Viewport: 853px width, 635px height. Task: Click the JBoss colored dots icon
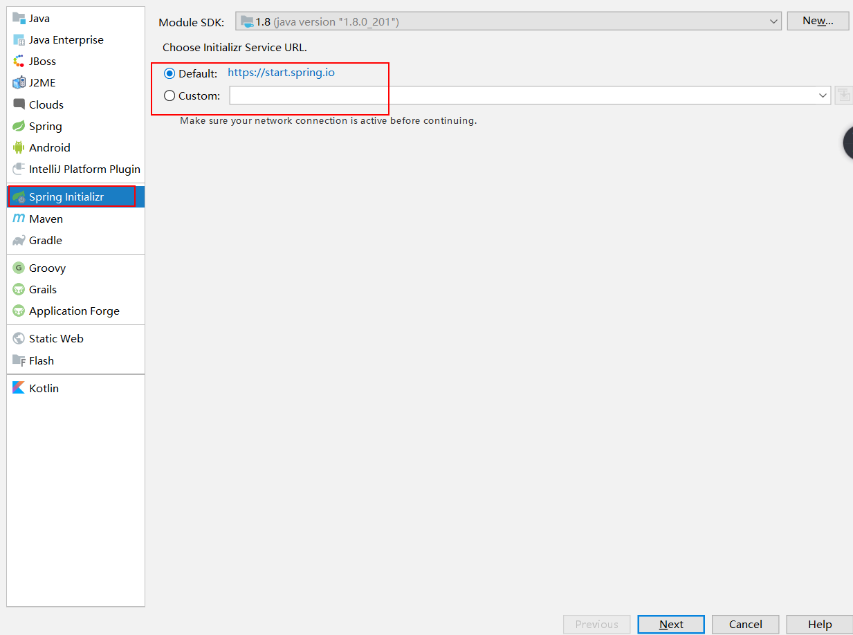pyautogui.click(x=19, y=61)
